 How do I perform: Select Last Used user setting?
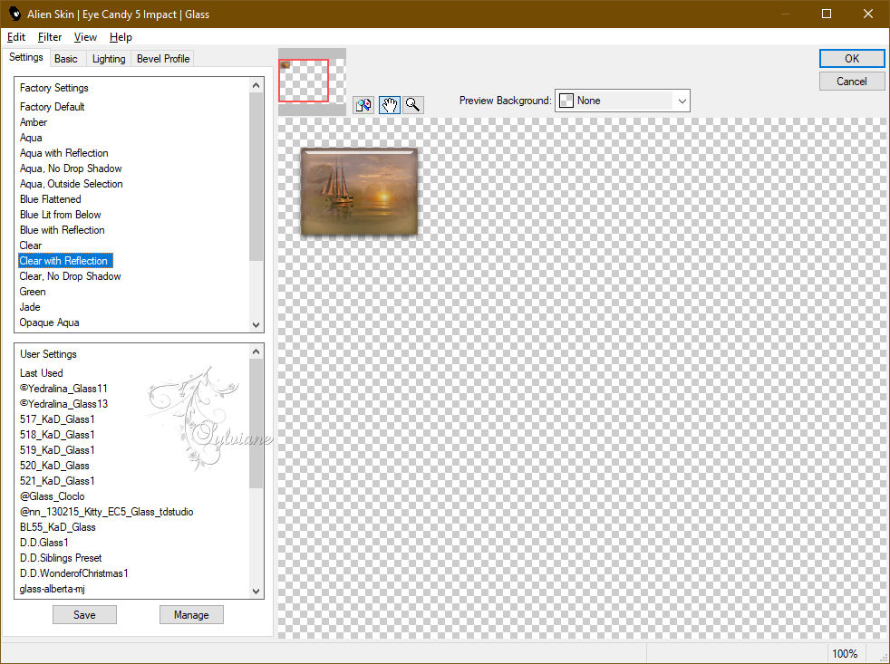tap(42, 373)
